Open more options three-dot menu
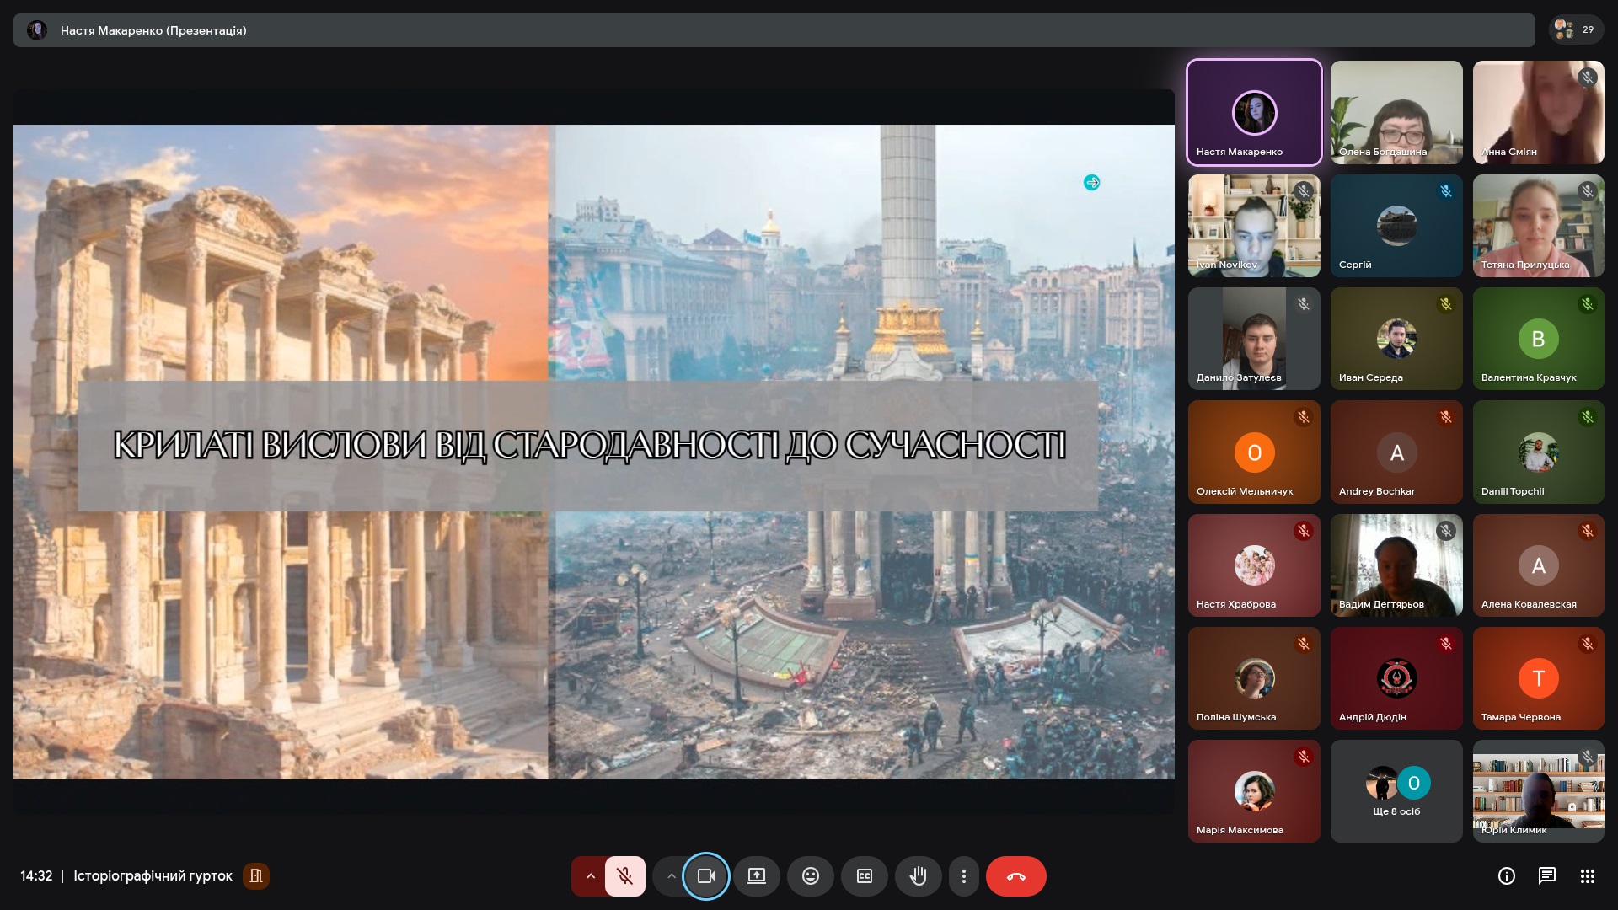The height and width of the screenshot is (910, 1618). click(963, 876)
